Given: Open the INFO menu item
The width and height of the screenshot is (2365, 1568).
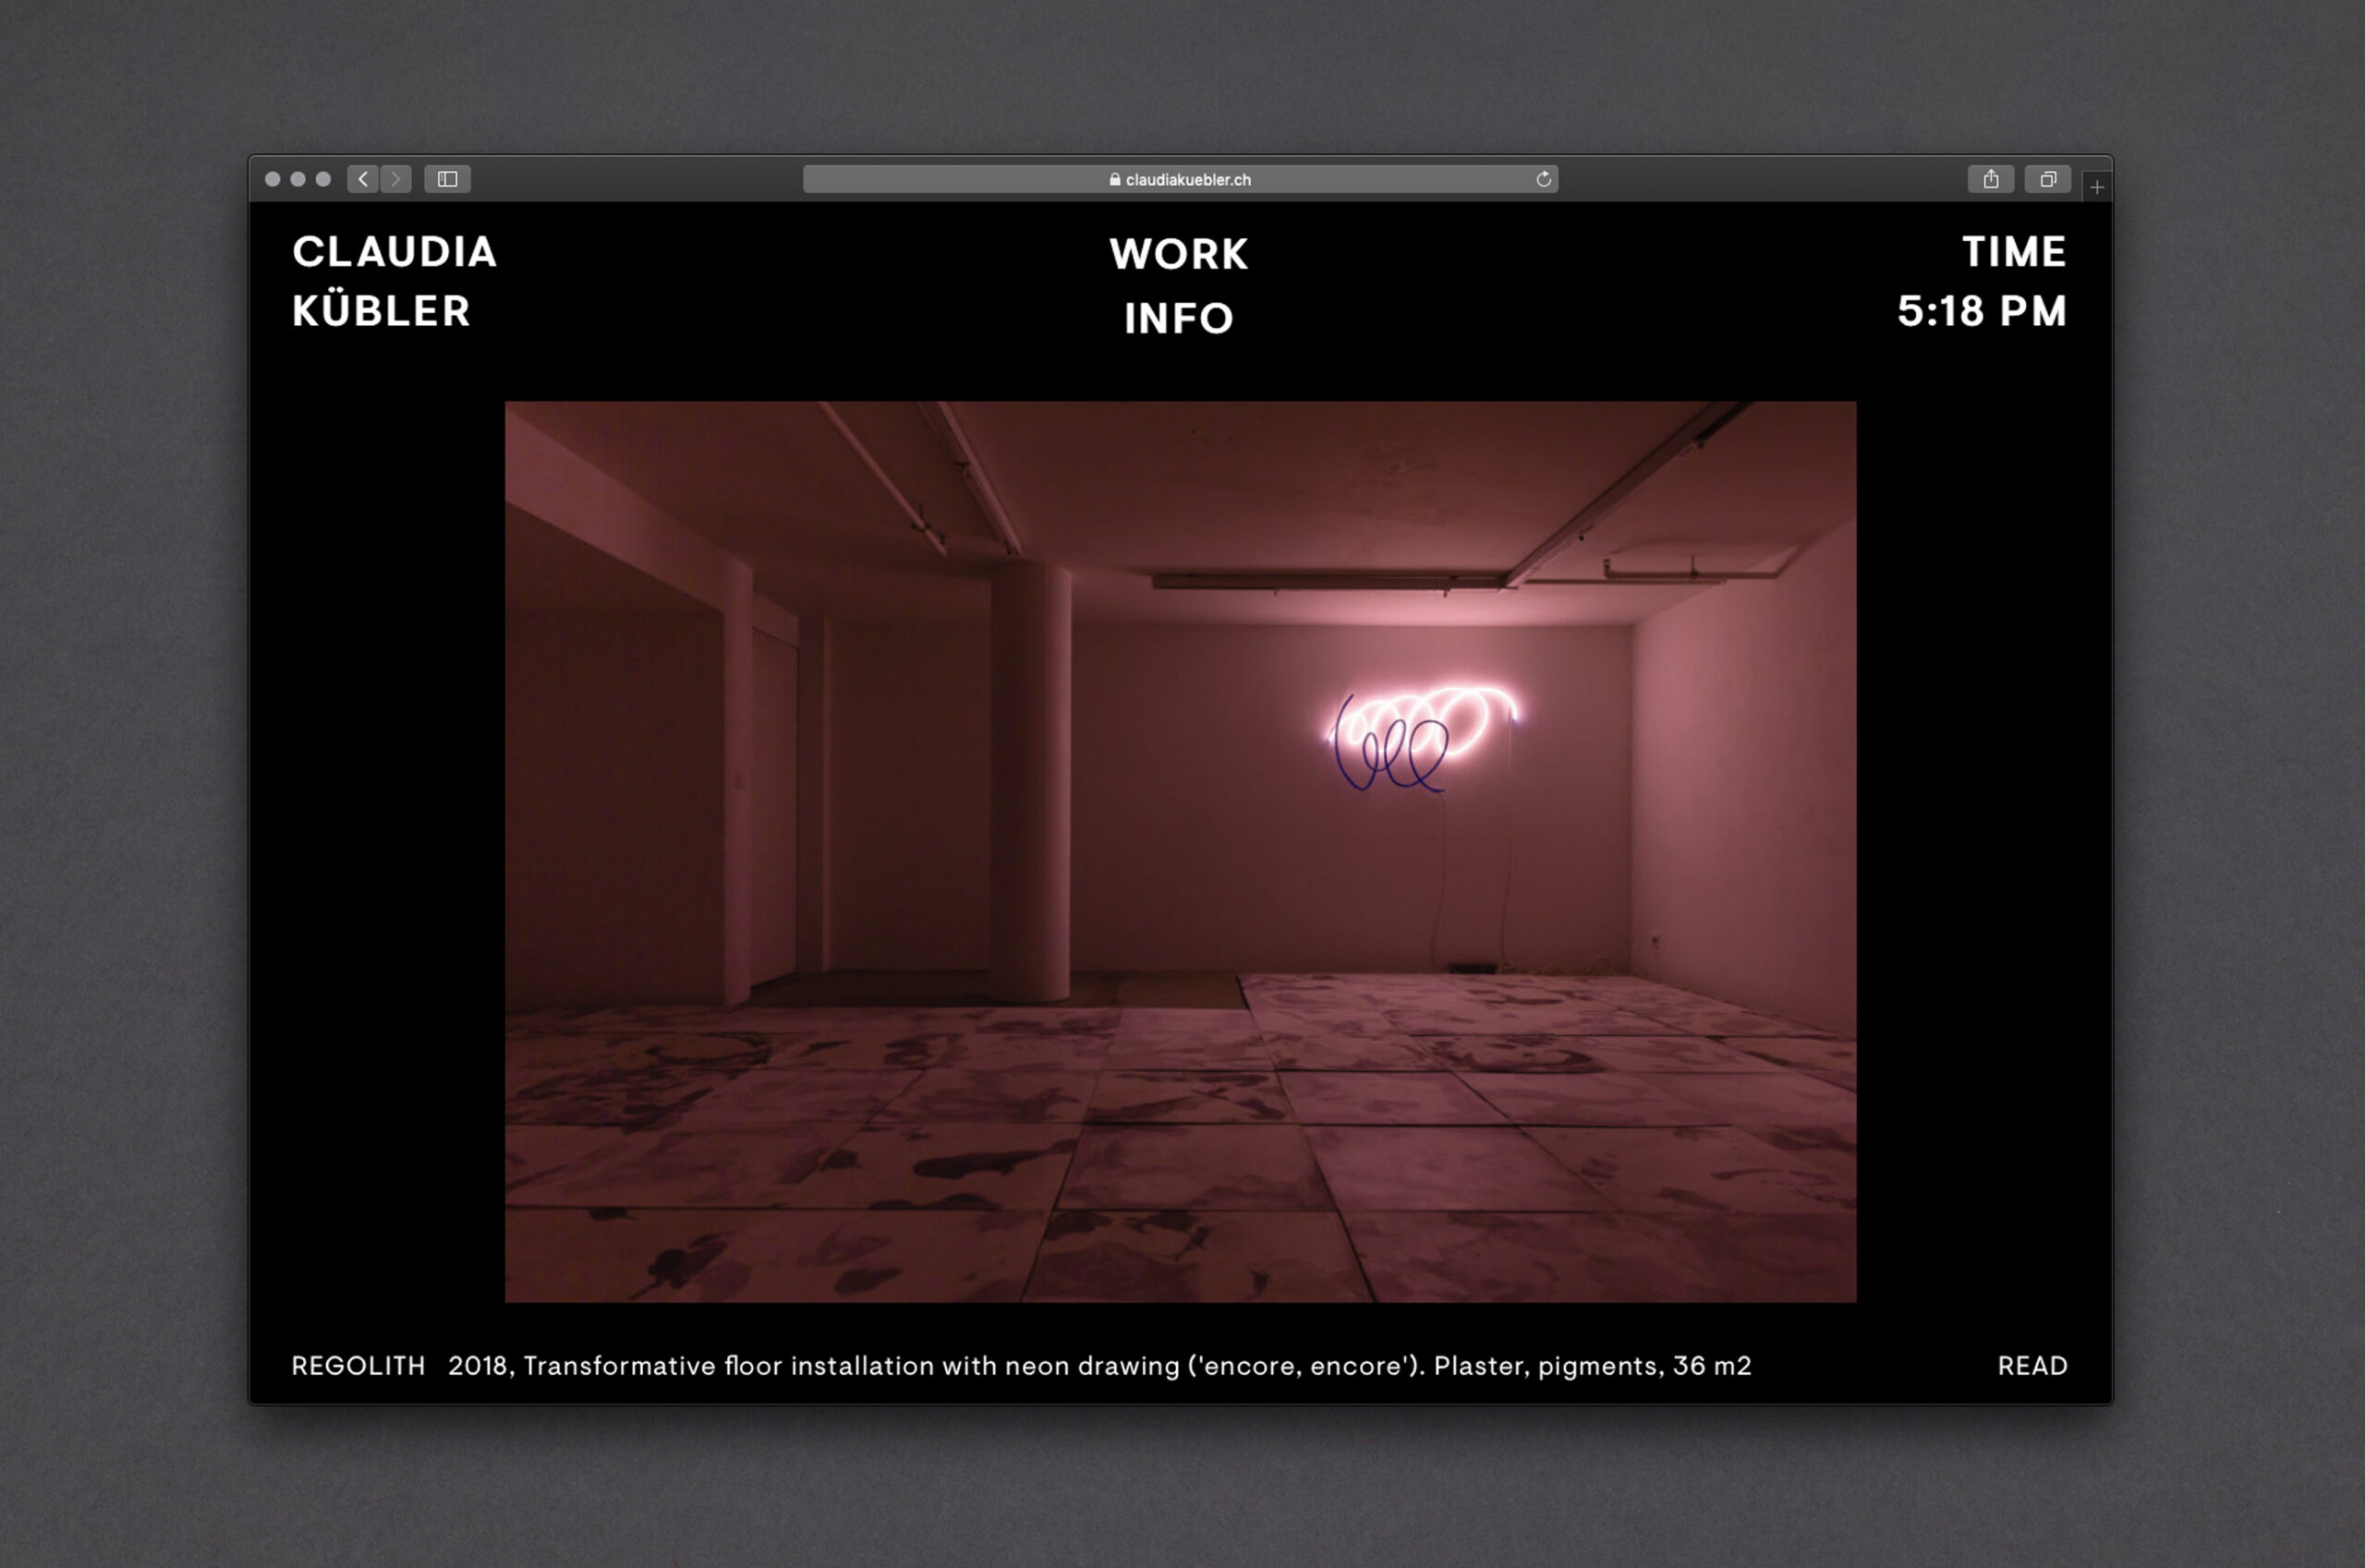Looking at the screenshot, I should click(x=1179, y=319).
